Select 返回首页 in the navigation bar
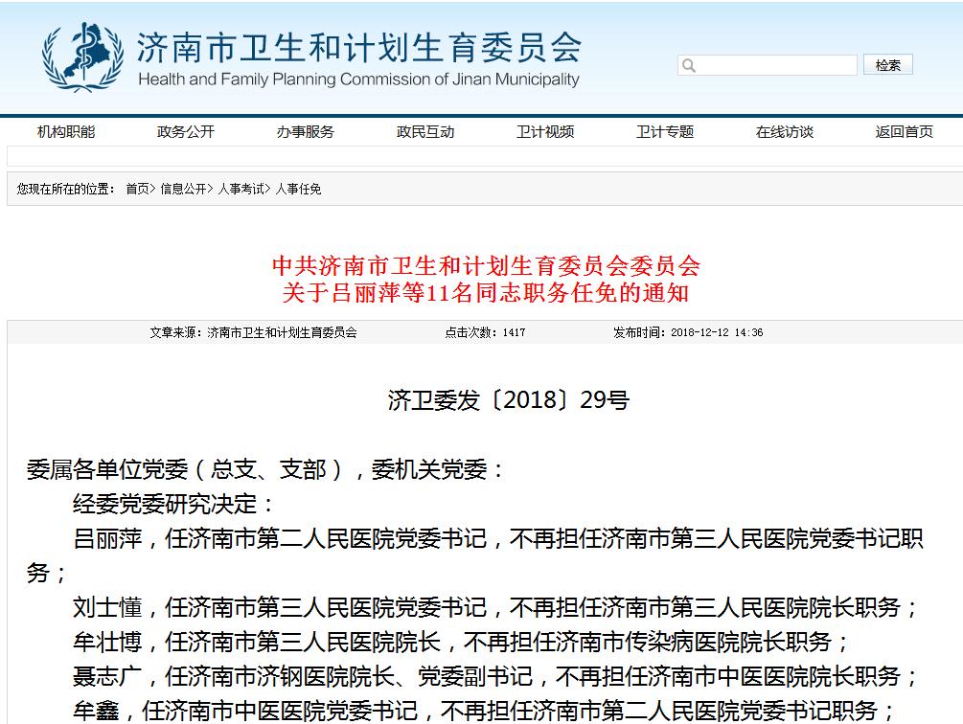 click(x=902, y=131)
